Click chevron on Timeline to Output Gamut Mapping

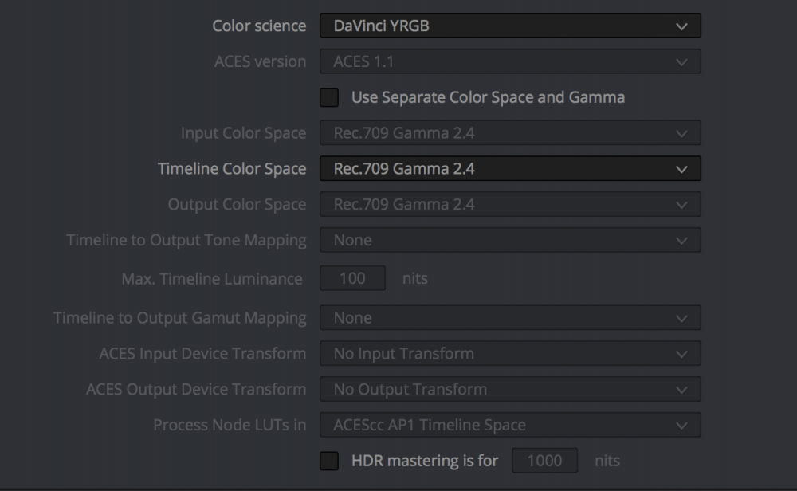click(681, 318)
